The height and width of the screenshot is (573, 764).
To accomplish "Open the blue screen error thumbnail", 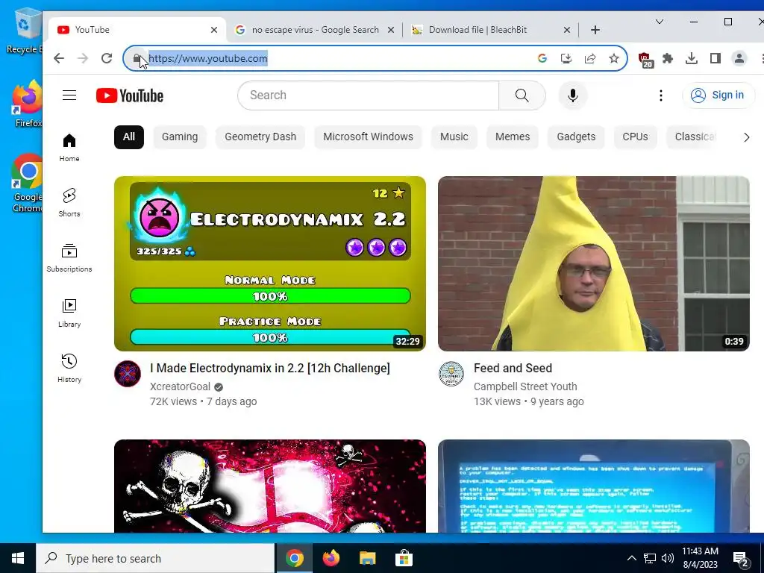I will point(593,486).
